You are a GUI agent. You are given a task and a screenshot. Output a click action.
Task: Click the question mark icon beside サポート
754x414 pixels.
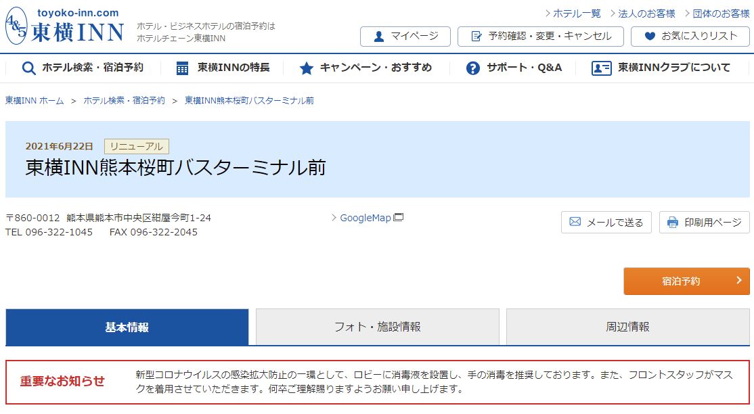click(472, 68)
